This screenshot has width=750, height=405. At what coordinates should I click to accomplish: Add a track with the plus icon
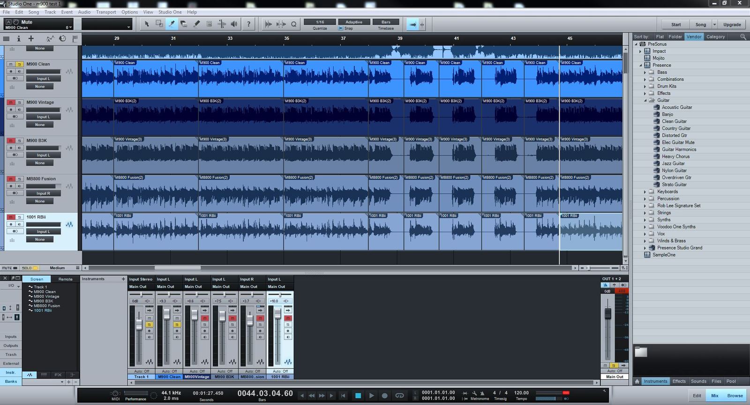[31, 38]
